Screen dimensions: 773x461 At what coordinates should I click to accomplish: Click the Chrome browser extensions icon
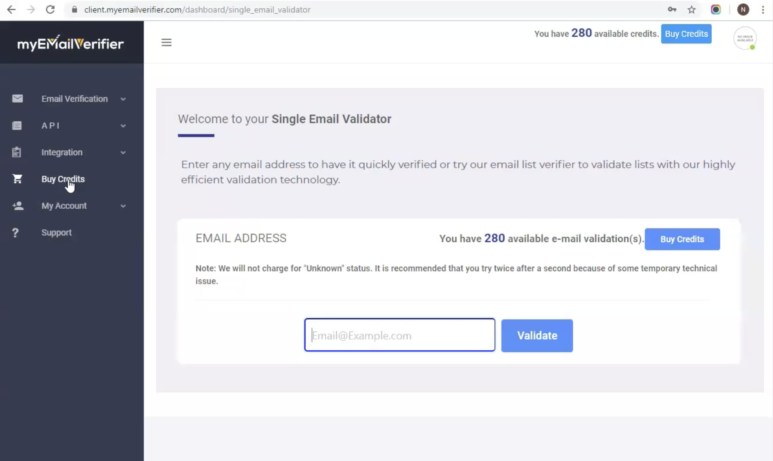click(x=716, y=9)
